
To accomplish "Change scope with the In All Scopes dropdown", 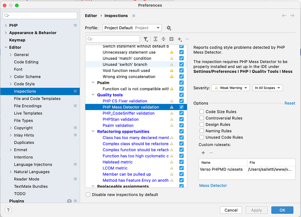I will [267, 88].
